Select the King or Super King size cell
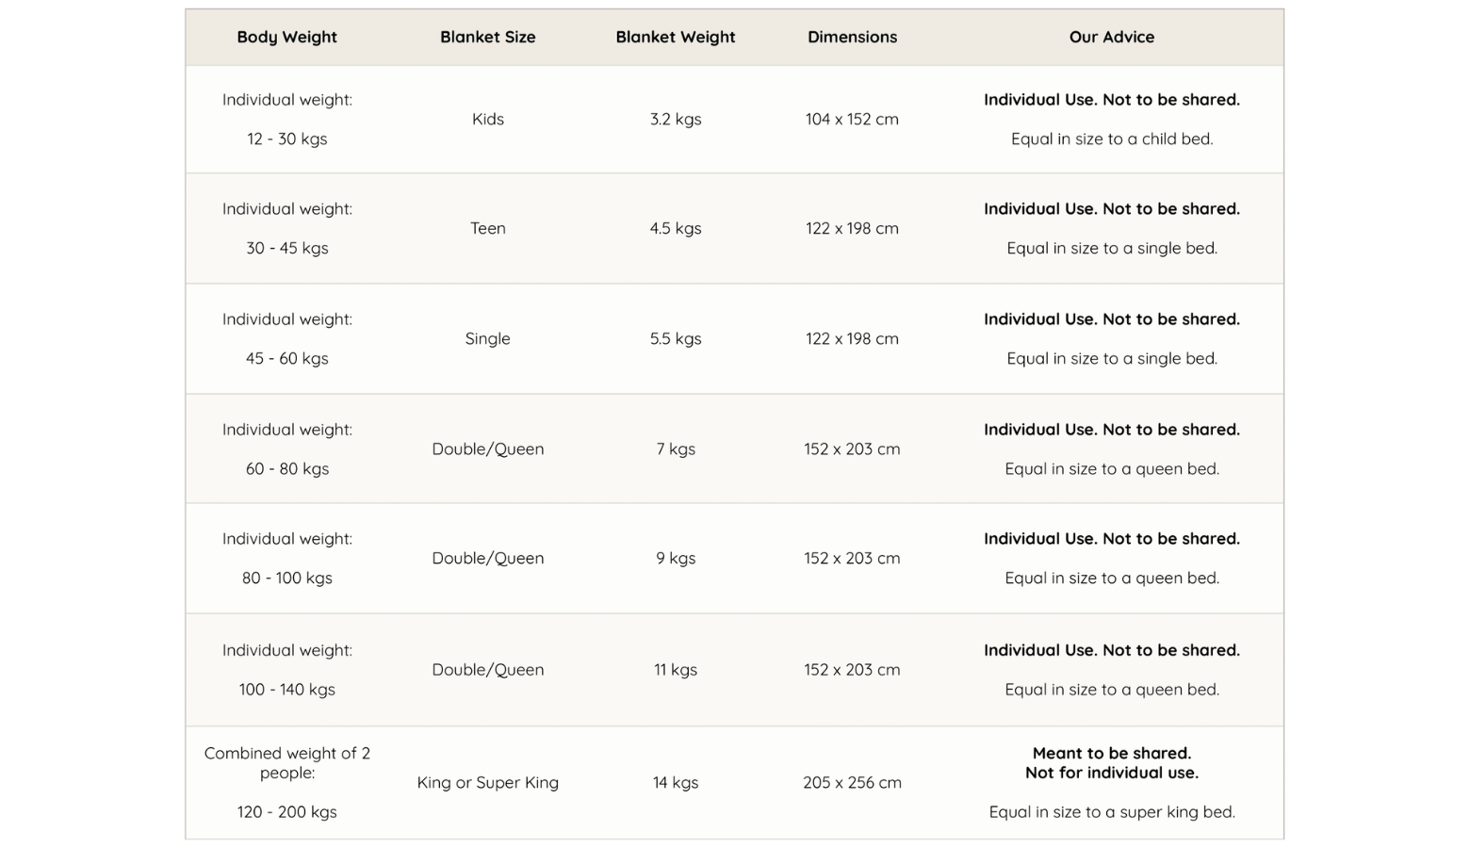This screenshot has height=848, width=1470. click(x=487, y=782)
